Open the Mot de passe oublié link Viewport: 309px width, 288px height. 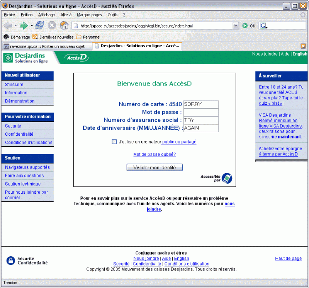154,154
